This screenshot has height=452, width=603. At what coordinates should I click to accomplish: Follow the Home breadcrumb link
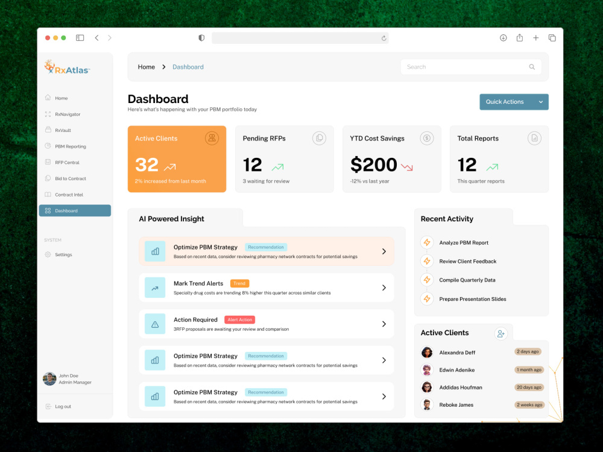pos(146,67)
